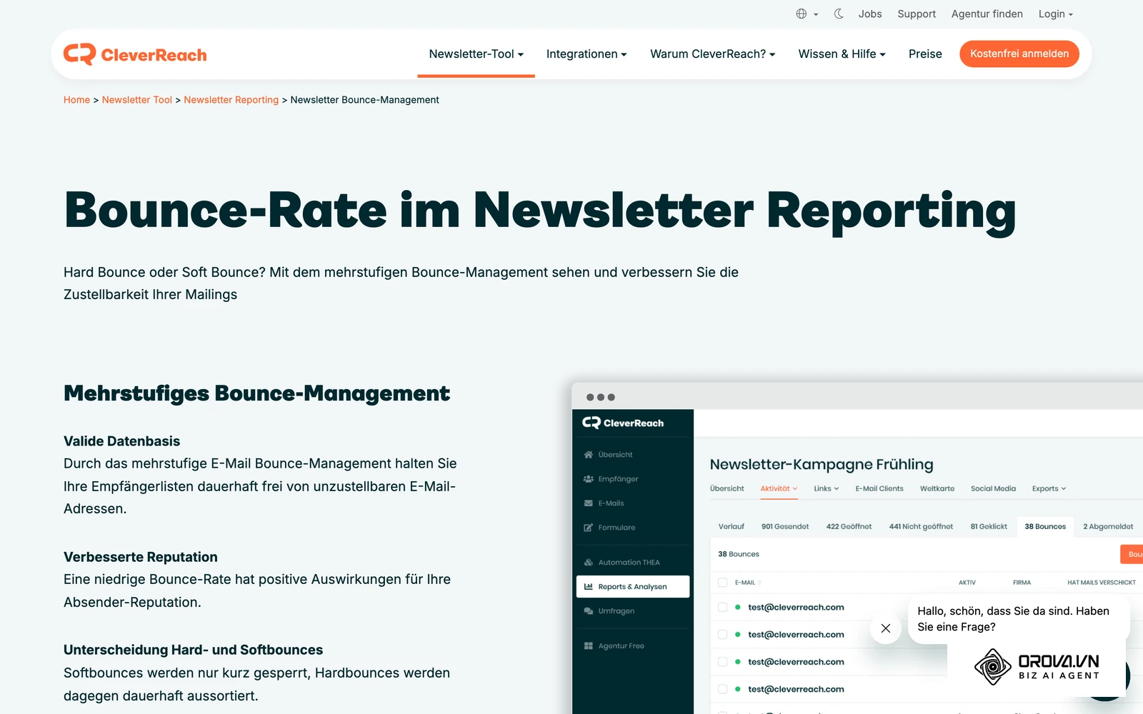
Task: Open the Exports dropdown
Action: click(x=1049, y=489)
